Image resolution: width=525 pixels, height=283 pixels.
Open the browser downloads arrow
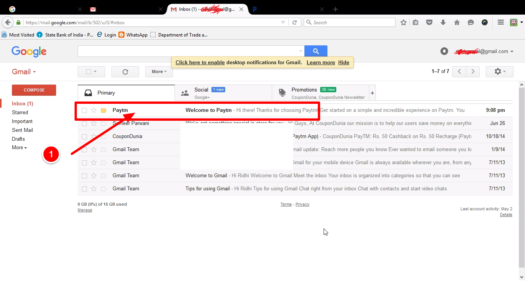[443, 23]
